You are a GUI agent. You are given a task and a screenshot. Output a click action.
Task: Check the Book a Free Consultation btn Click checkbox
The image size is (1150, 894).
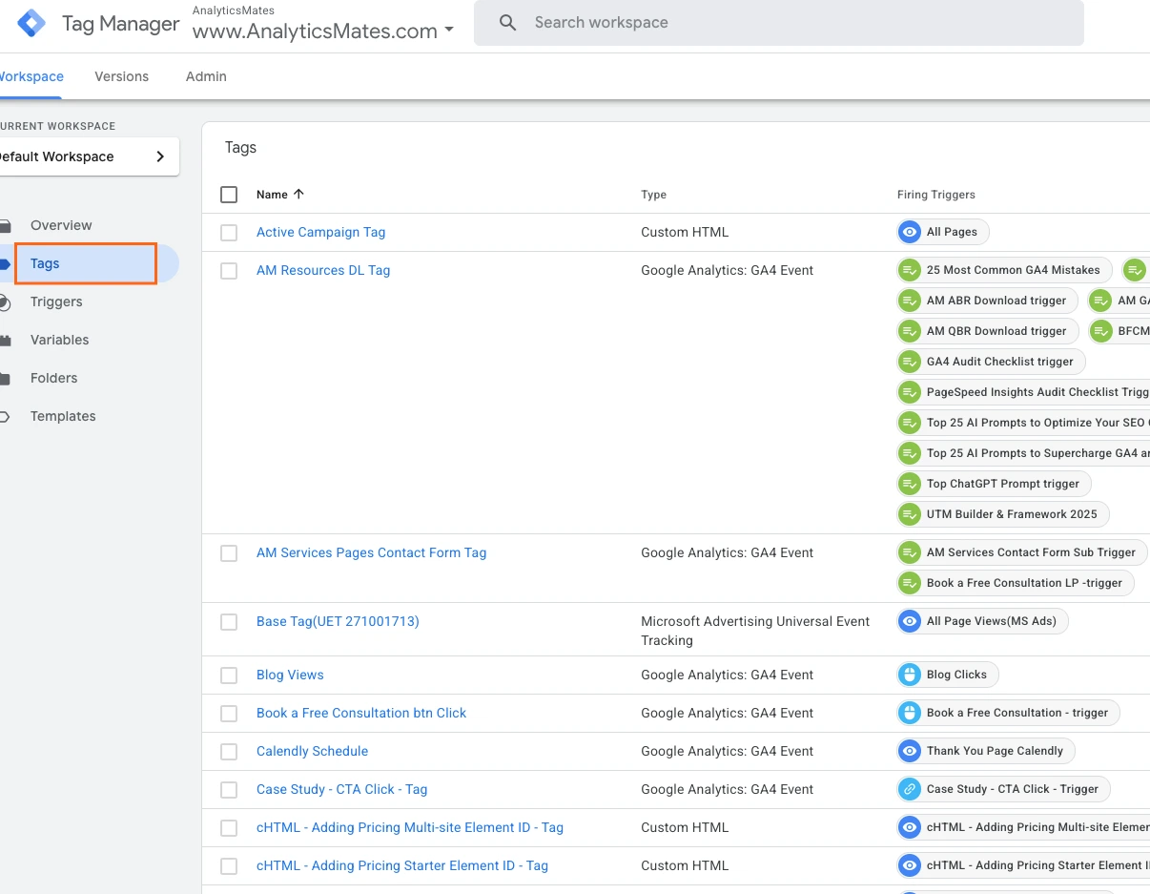[x=229, y=714]
